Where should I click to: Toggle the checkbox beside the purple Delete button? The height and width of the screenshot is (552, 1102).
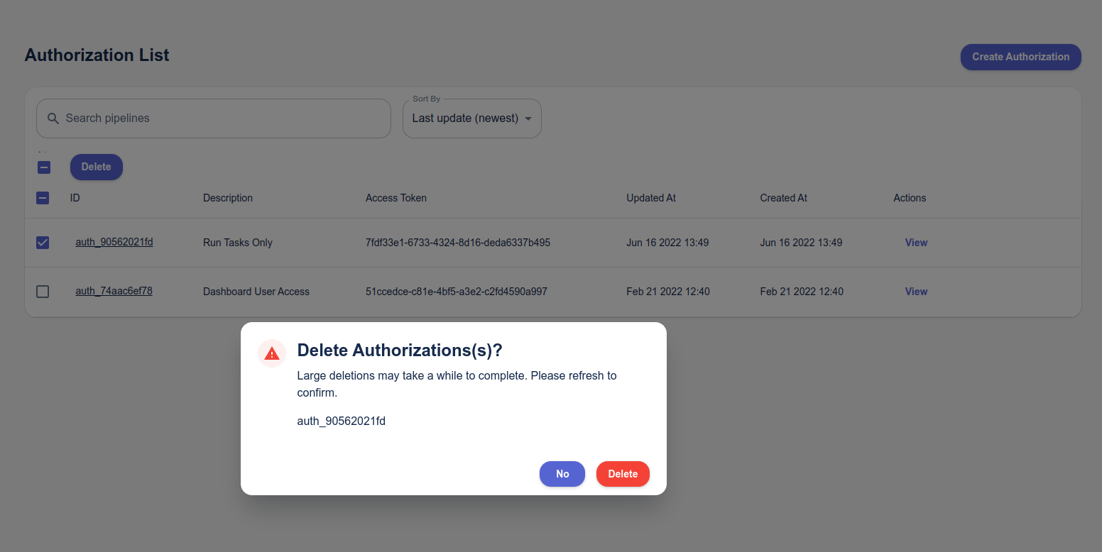(44, 167)
